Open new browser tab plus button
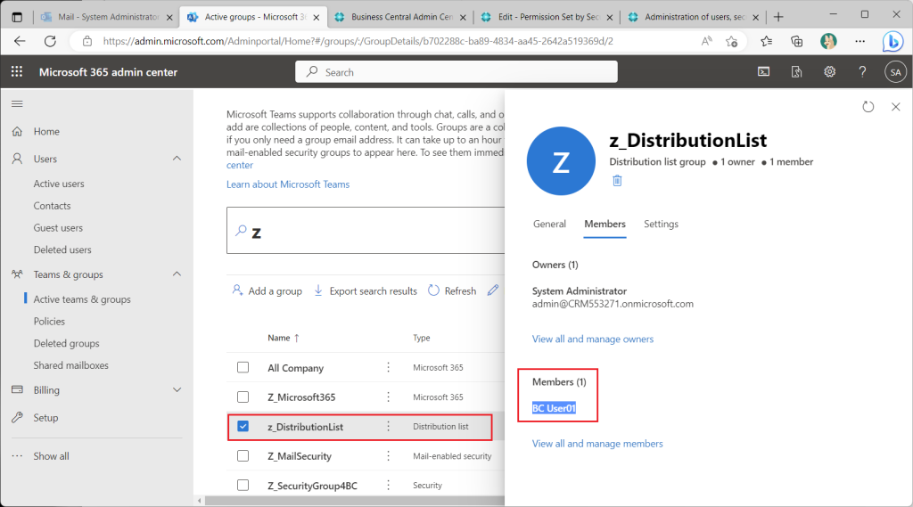 click(778, 17)
